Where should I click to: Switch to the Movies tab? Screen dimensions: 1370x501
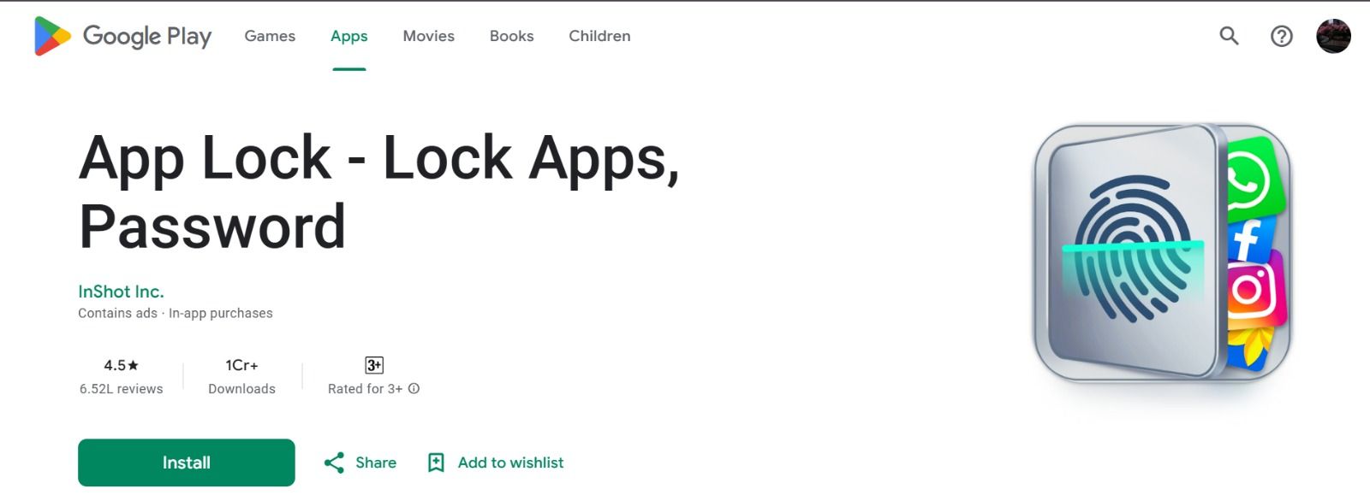tap(429, 36)
